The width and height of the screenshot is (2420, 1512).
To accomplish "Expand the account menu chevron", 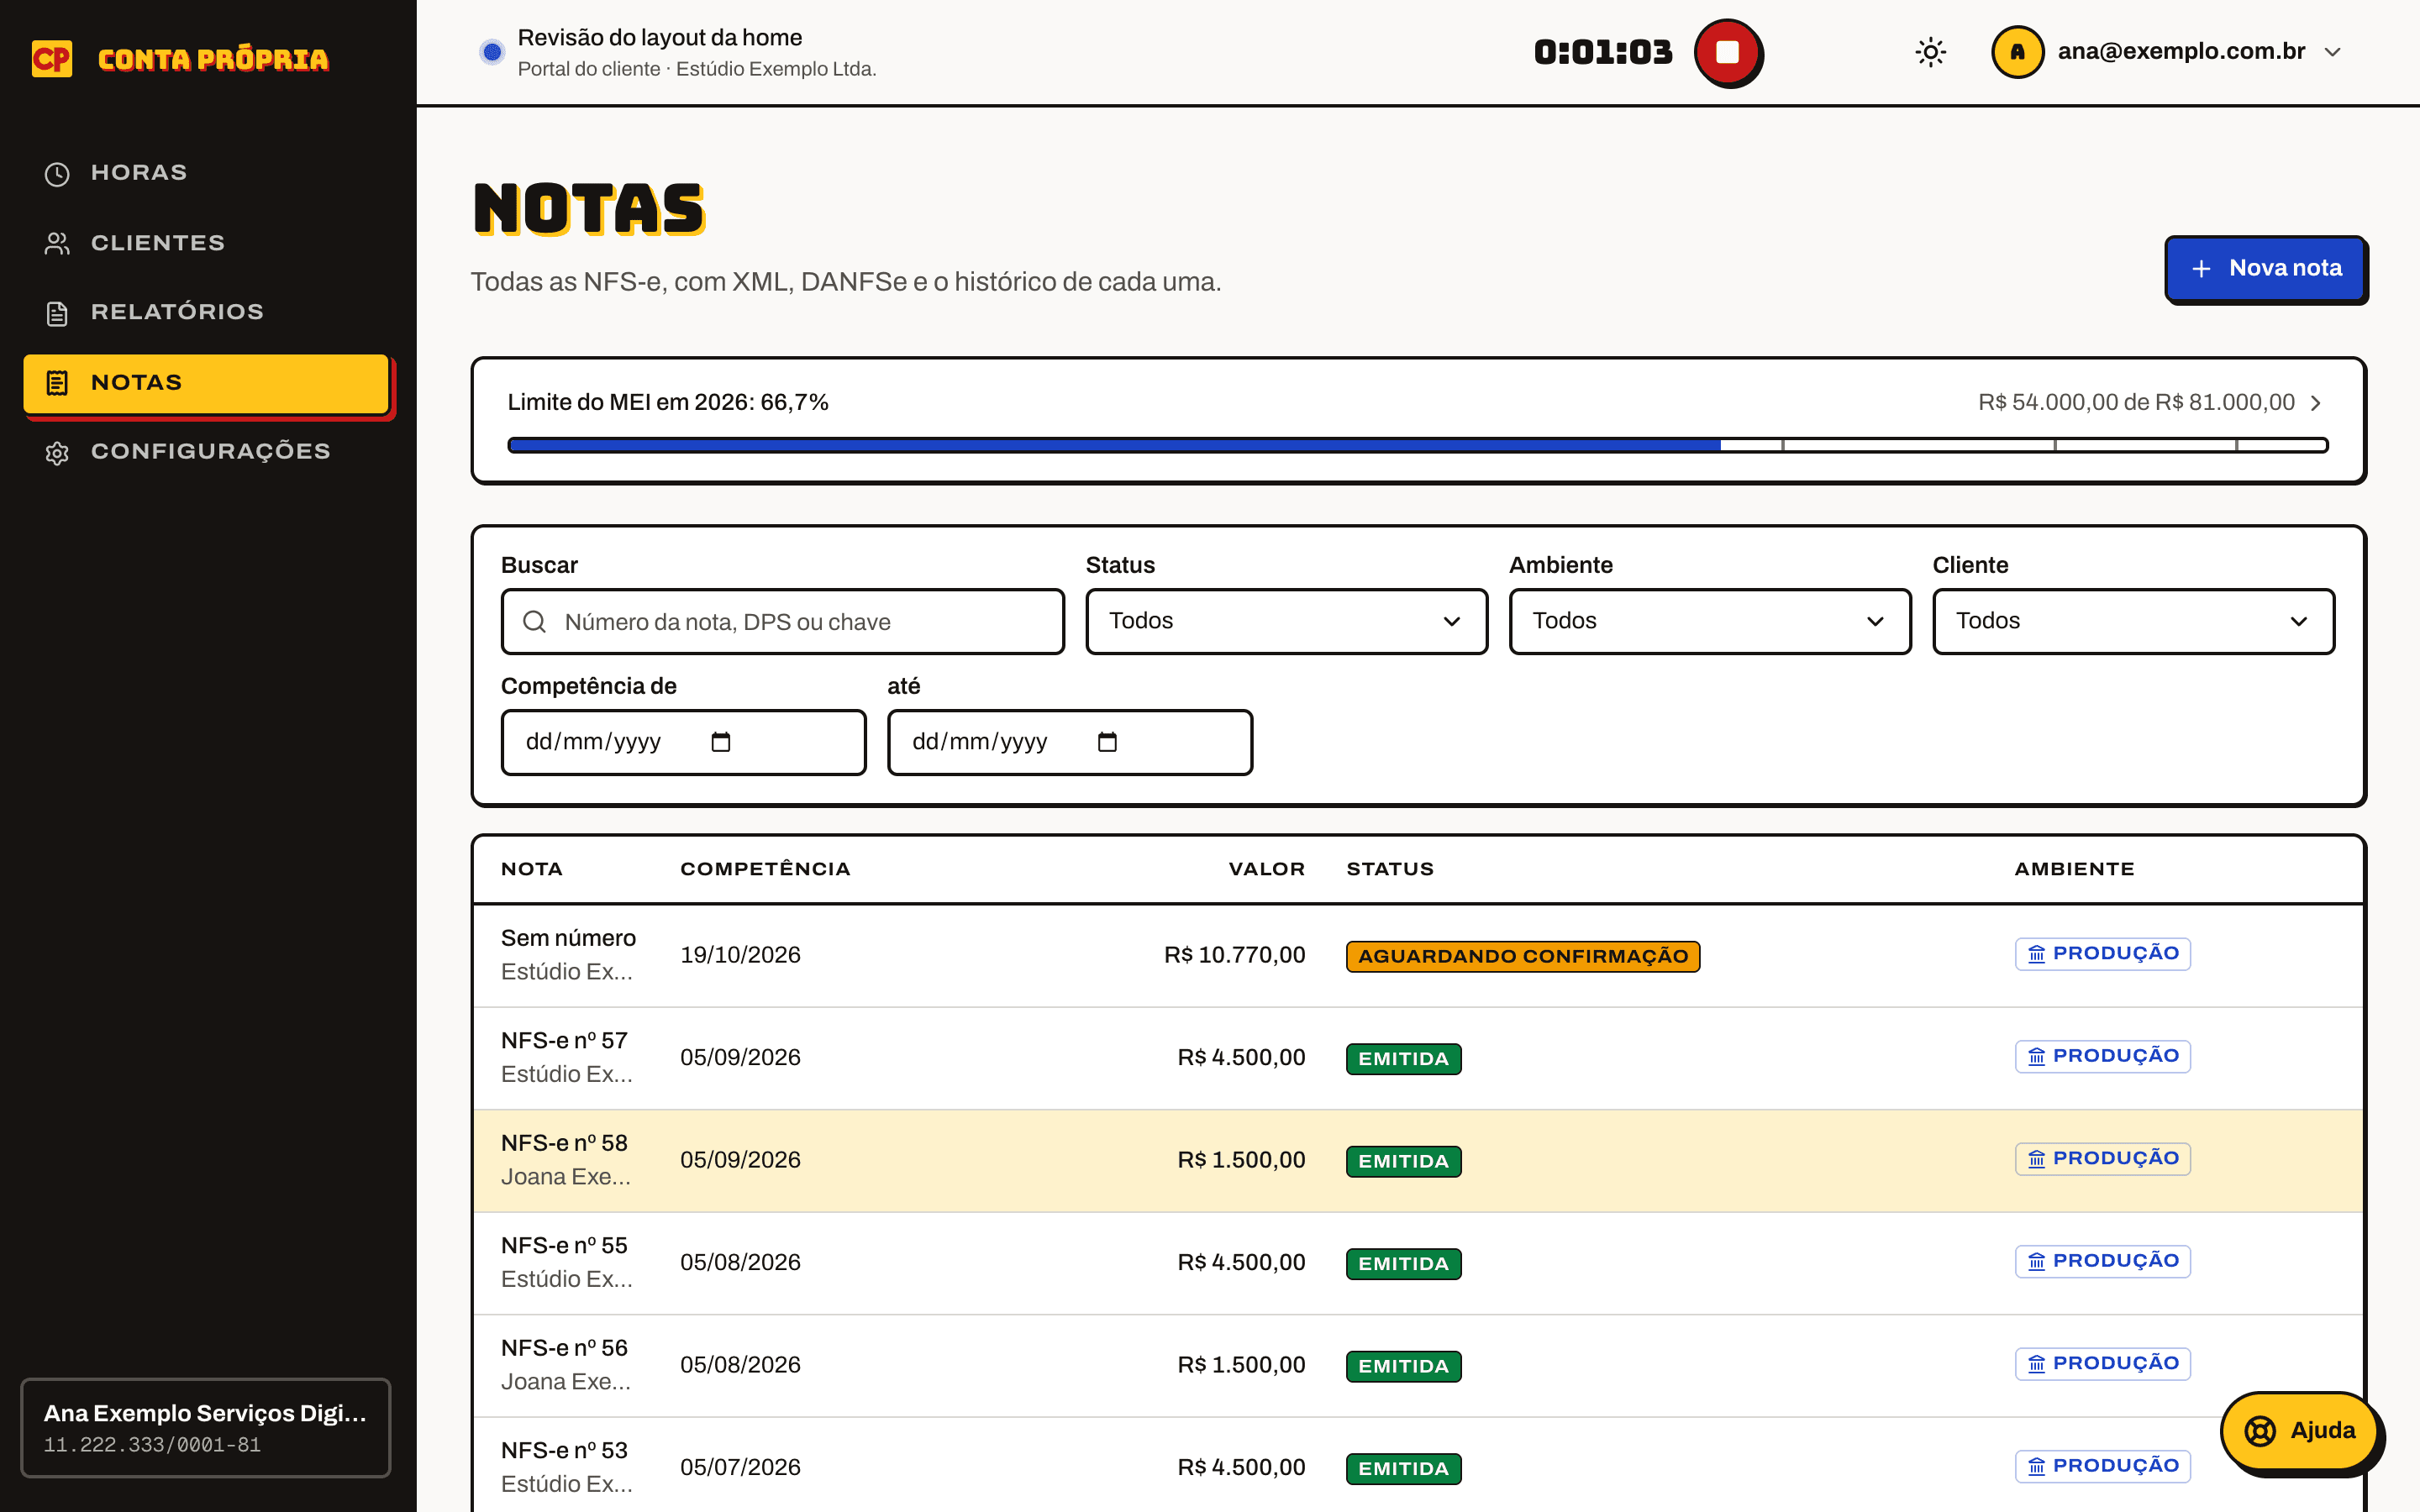I will (x=2333, y=52).
